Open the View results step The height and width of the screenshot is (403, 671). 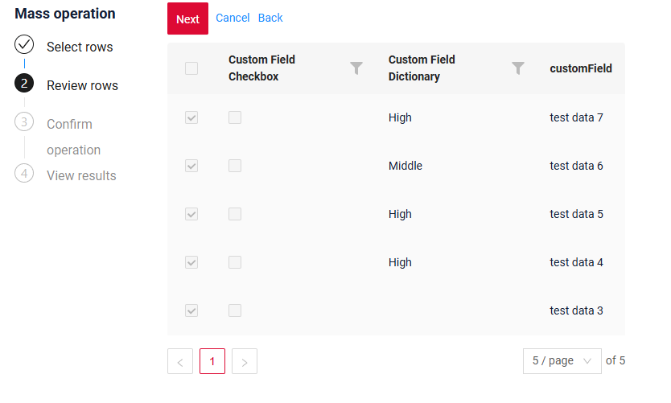click(81, 175)
